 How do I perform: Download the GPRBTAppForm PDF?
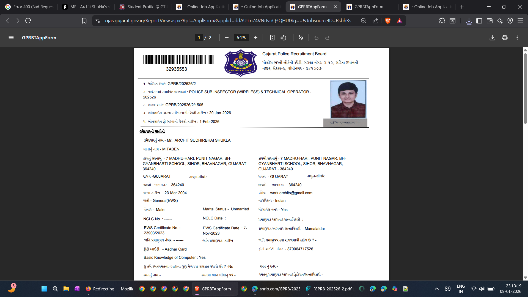click(492, 38)
